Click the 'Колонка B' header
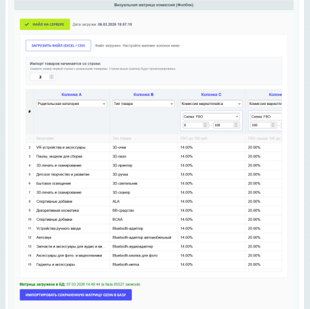Viewport: 310px width, 309px height. (144, 94)
